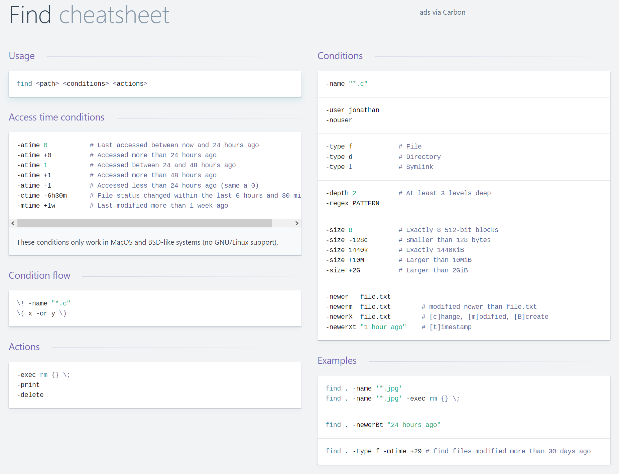The height and width of the screenshot is (474, 619).
Task: Click the 'Usage' section heading
Action: pyautogui.click(x=22, y=56)
